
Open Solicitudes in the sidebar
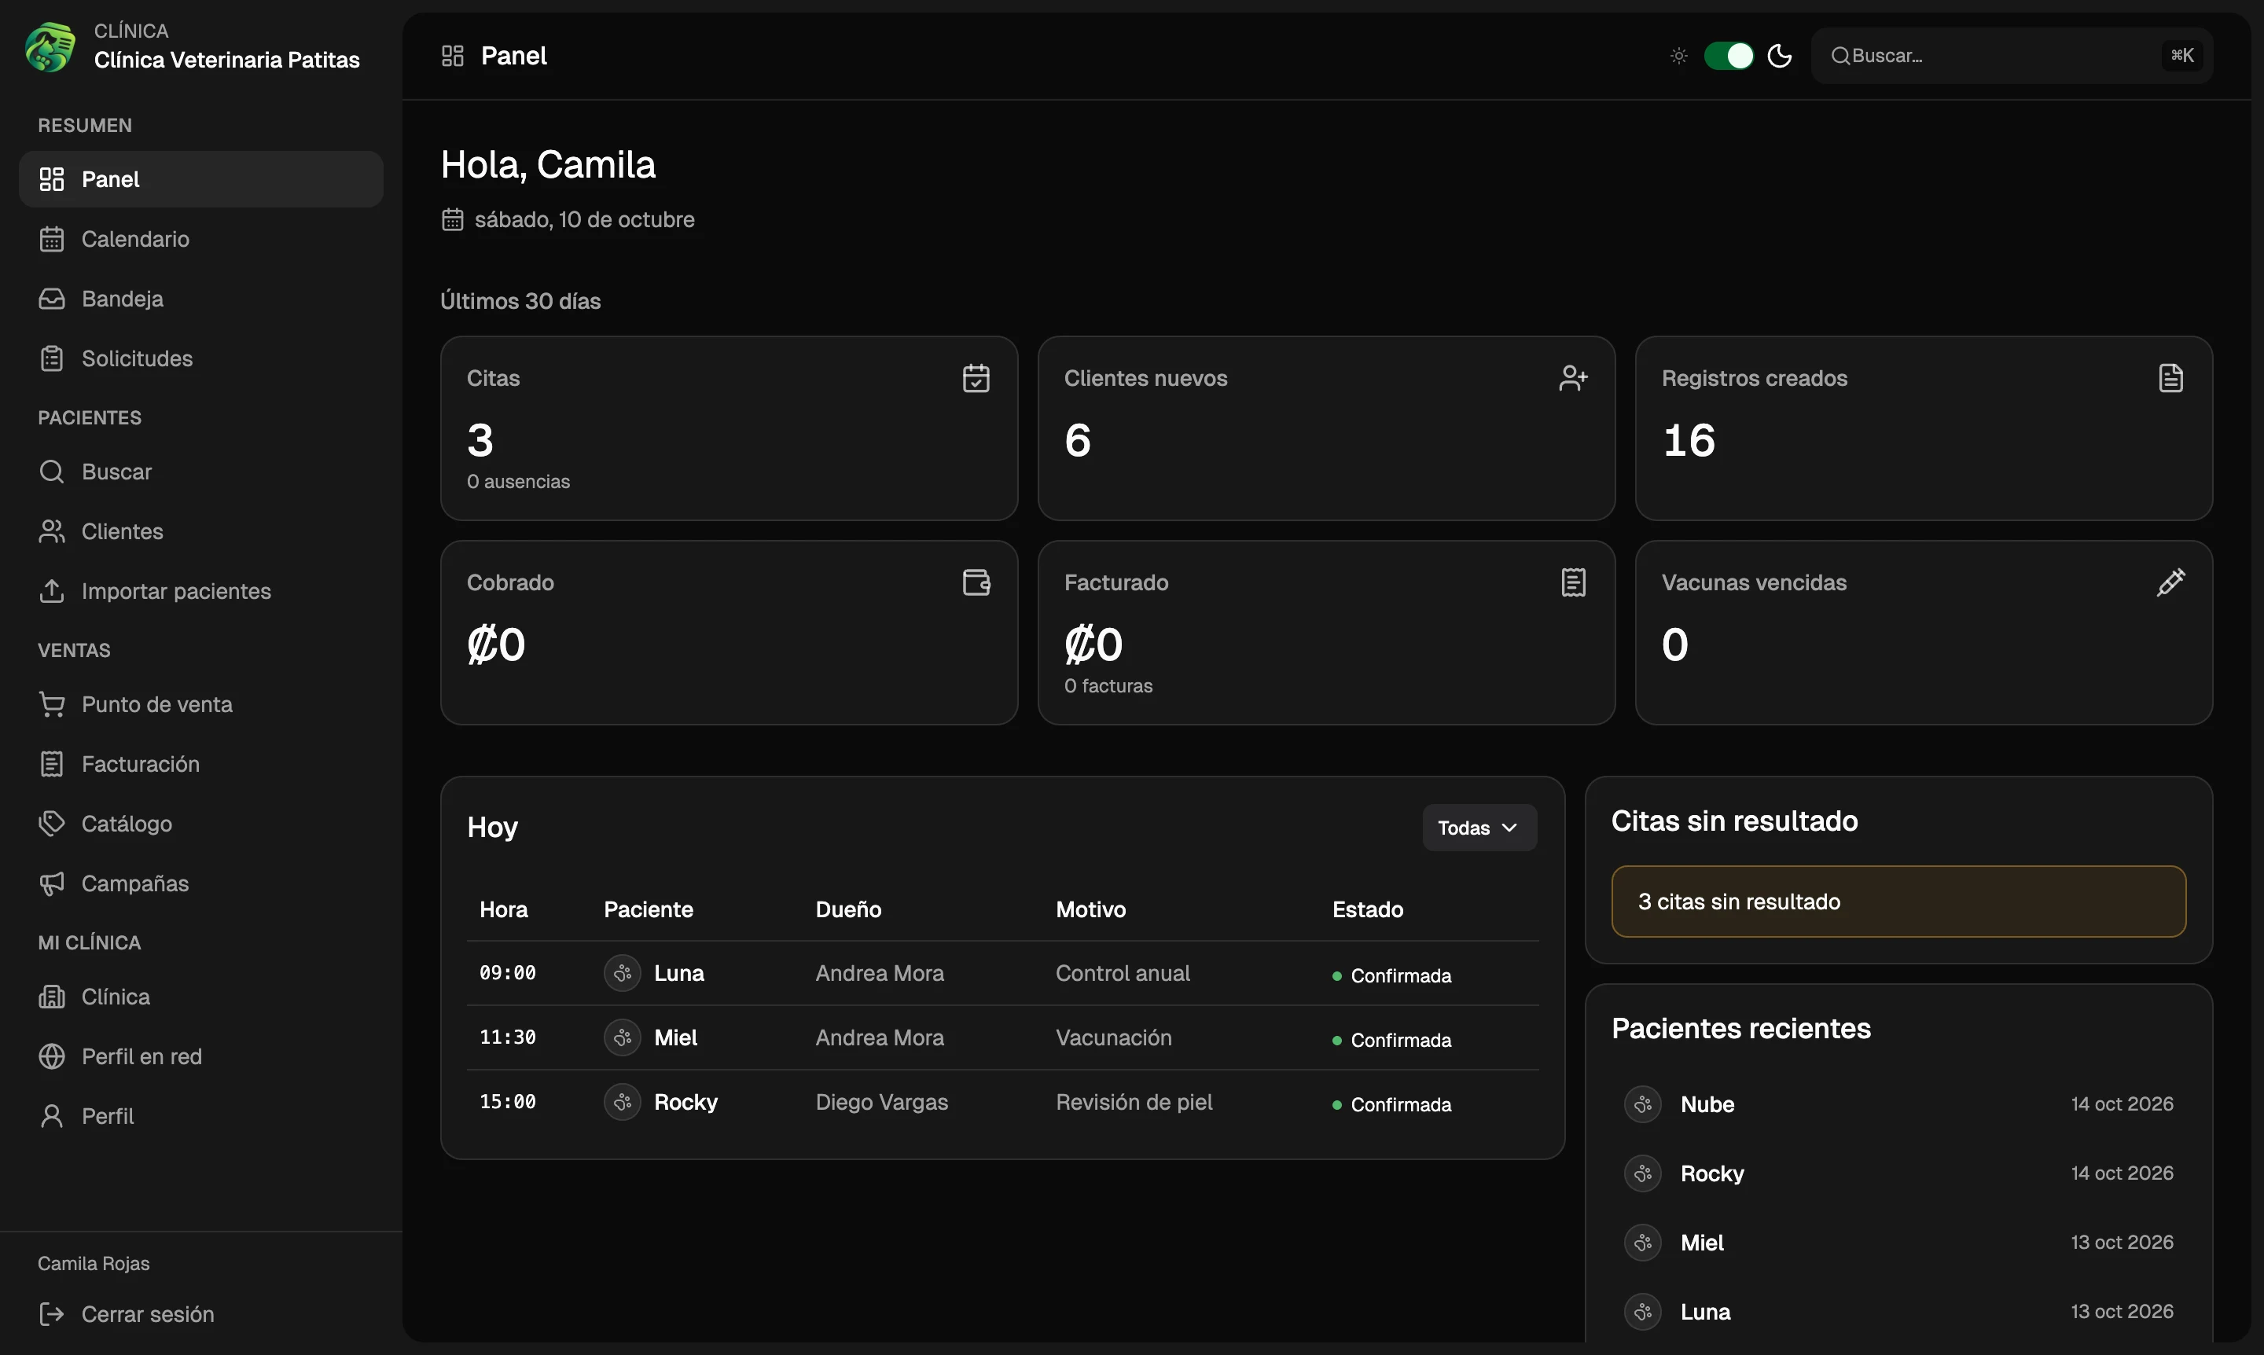click(201, 358)
